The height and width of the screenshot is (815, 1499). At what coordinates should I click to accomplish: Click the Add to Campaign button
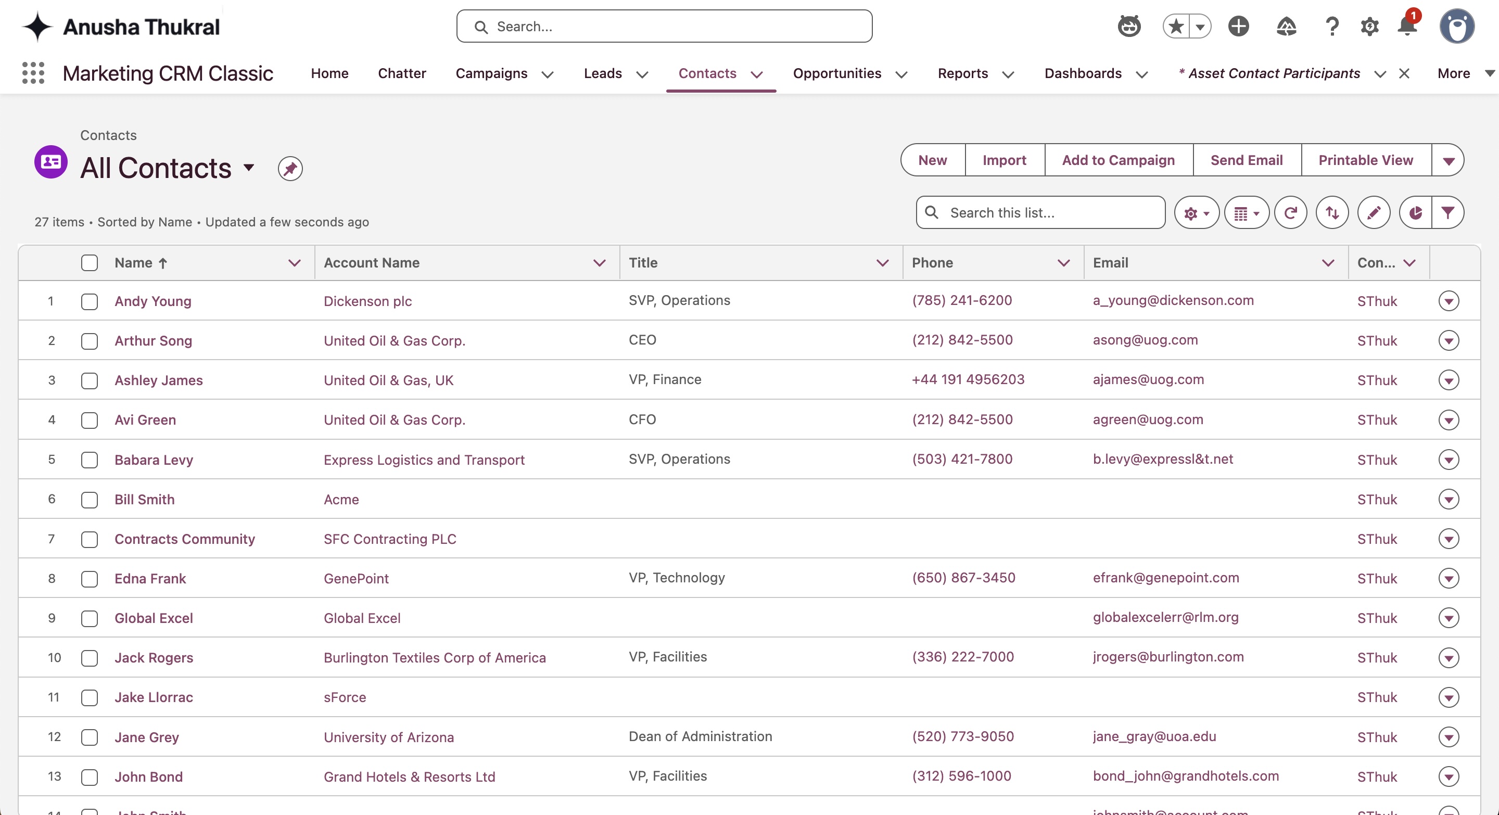(x=1118, y=160)
